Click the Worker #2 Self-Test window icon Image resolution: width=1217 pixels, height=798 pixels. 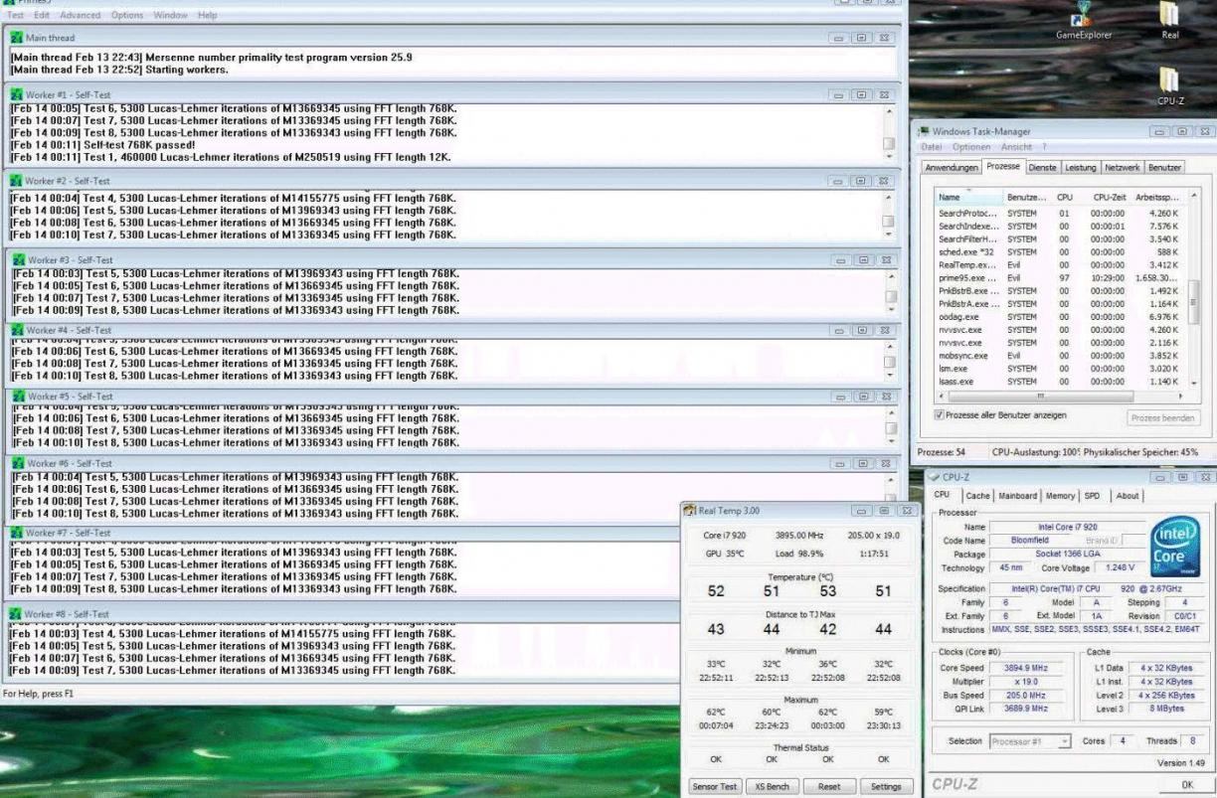pos(16,181)
